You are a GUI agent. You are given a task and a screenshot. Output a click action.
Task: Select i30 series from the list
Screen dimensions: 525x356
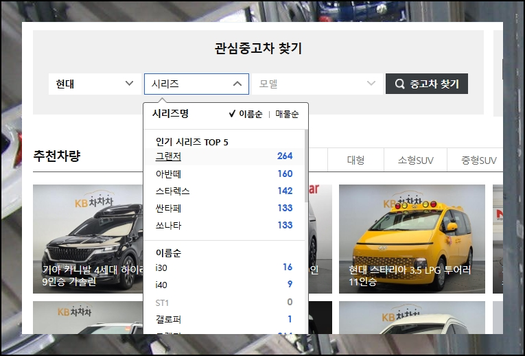coord(224,268)
